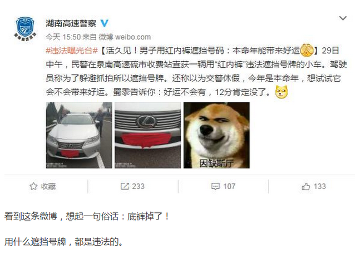Expand the post options chevron arrow
The image size is (356, 254).
click(343, 18)
